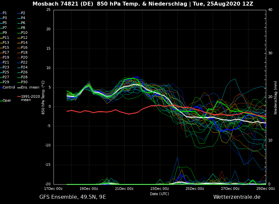279x204 pixels.
Task: Click the 850 hPa Temp. (°C) axis title
Action: click(43, 97)
